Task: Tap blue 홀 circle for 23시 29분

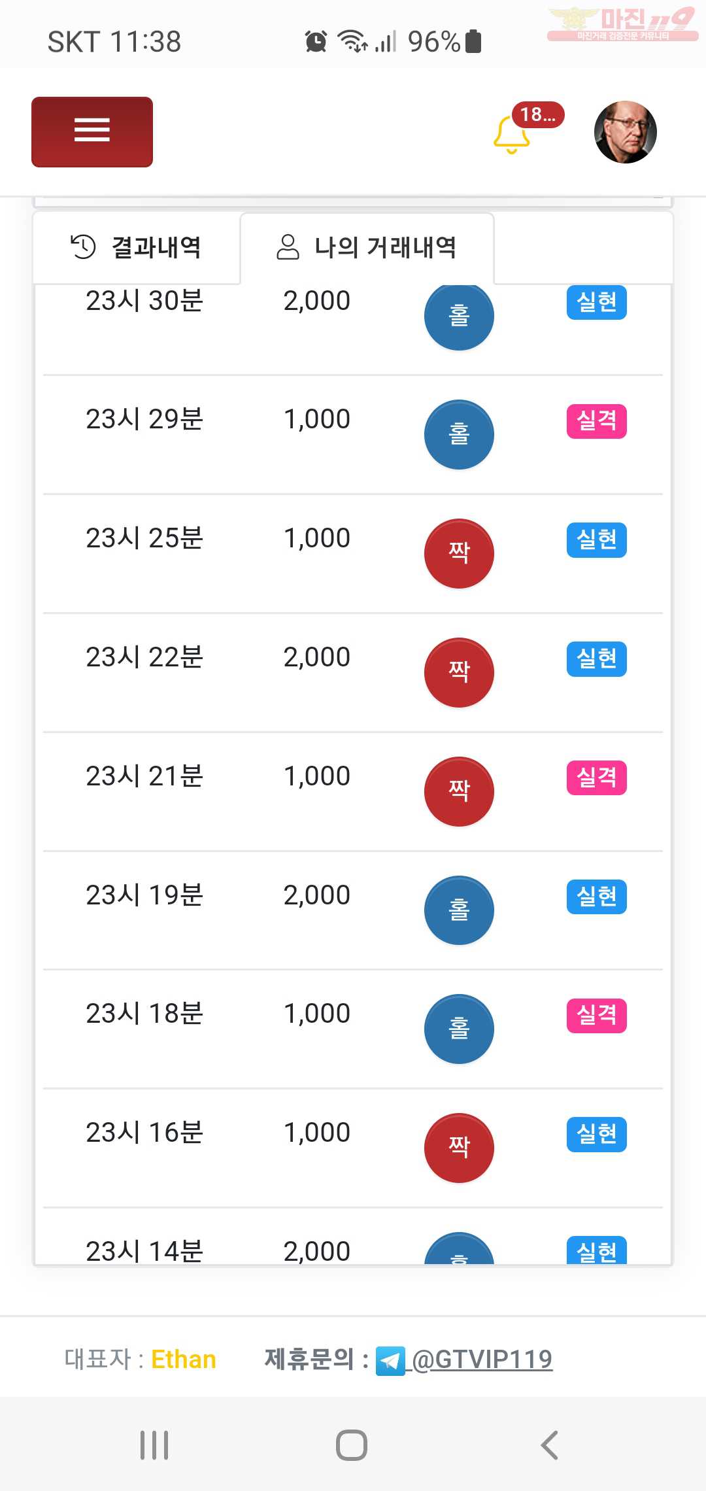Action: click(x=459, y=434)
